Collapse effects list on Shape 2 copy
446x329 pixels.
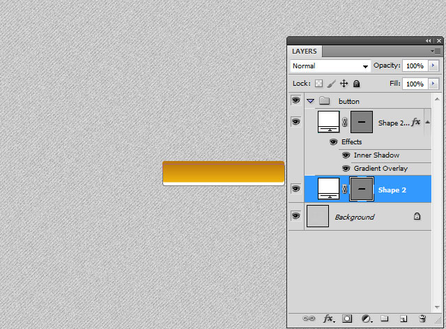pyautogui.click(x=427, y=122)
